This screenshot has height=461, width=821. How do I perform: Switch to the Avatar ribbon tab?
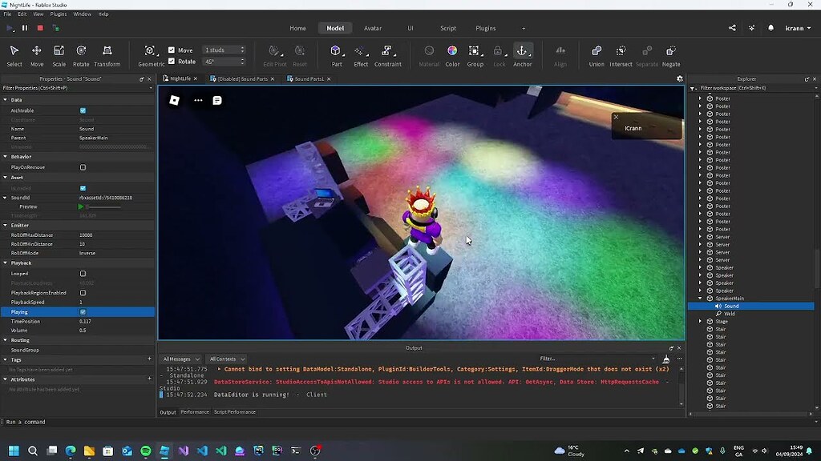pos(373,27)
